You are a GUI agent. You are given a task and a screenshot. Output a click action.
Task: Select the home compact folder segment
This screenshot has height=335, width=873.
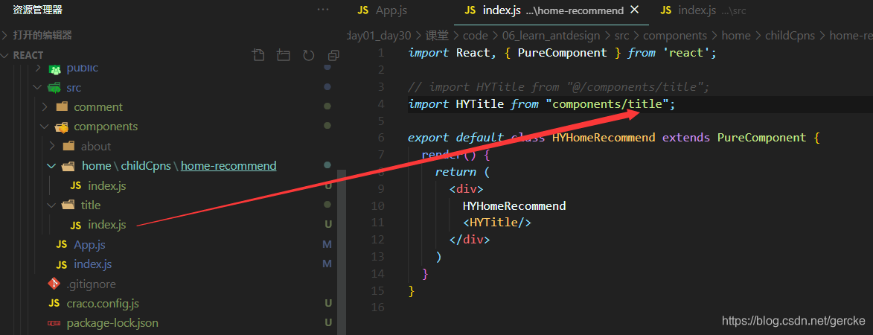pyautogui.click(x=96, y=166)
